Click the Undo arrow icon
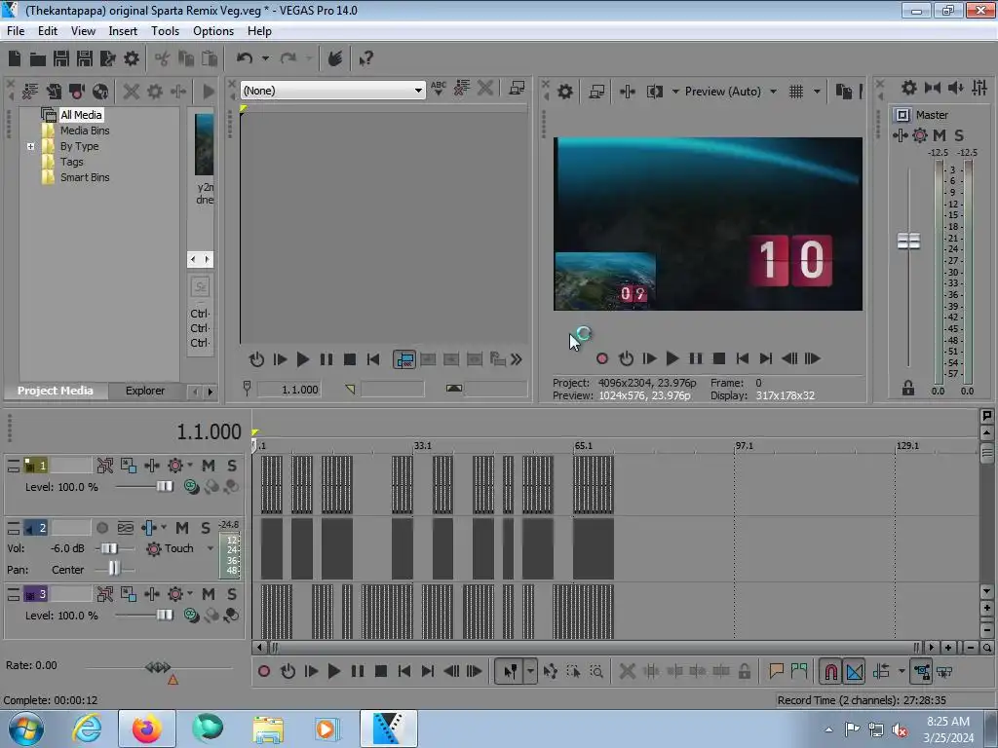The height and width of the screenshot is (748, 998). tap(245, 58)
